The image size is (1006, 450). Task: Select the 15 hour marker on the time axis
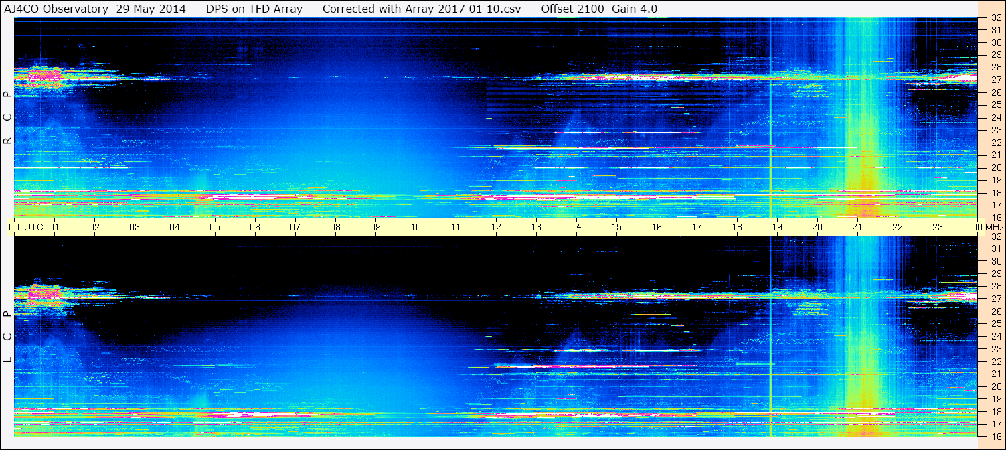click(x=616, y=227)
